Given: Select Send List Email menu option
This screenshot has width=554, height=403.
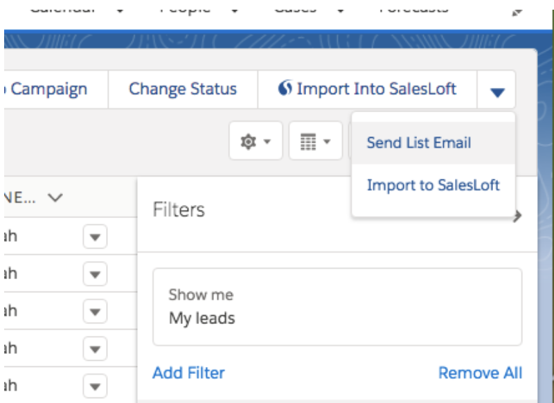Looking at the screenshot, I should [418, 143].
